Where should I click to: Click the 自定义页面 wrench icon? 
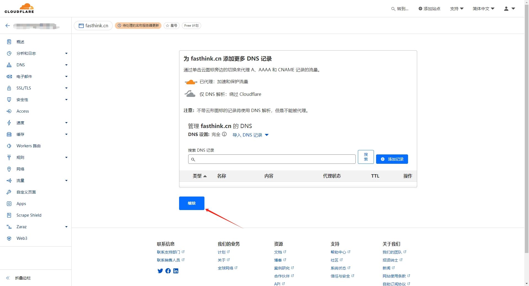[x=9, y=192]
